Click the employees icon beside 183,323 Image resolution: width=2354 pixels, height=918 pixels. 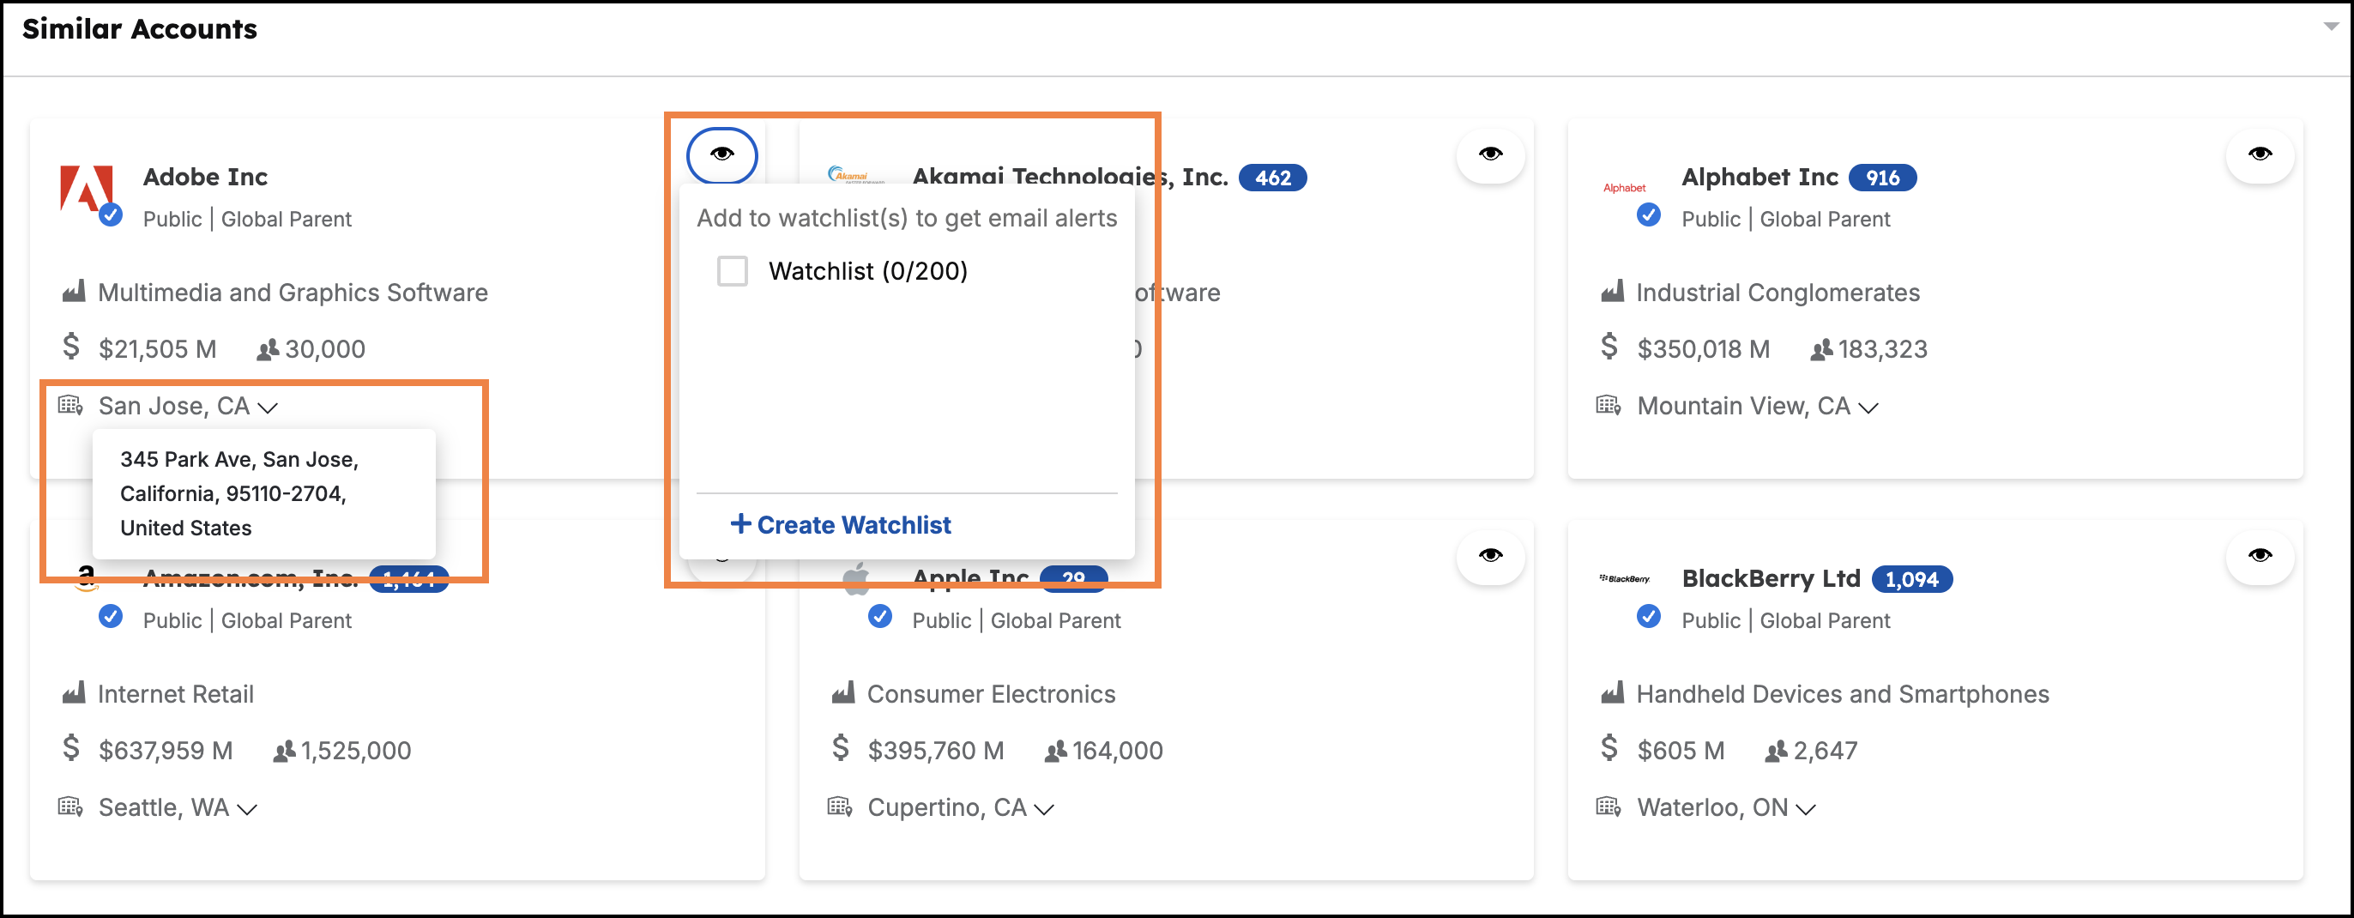pyautogui.click(x=1821, y=350)
